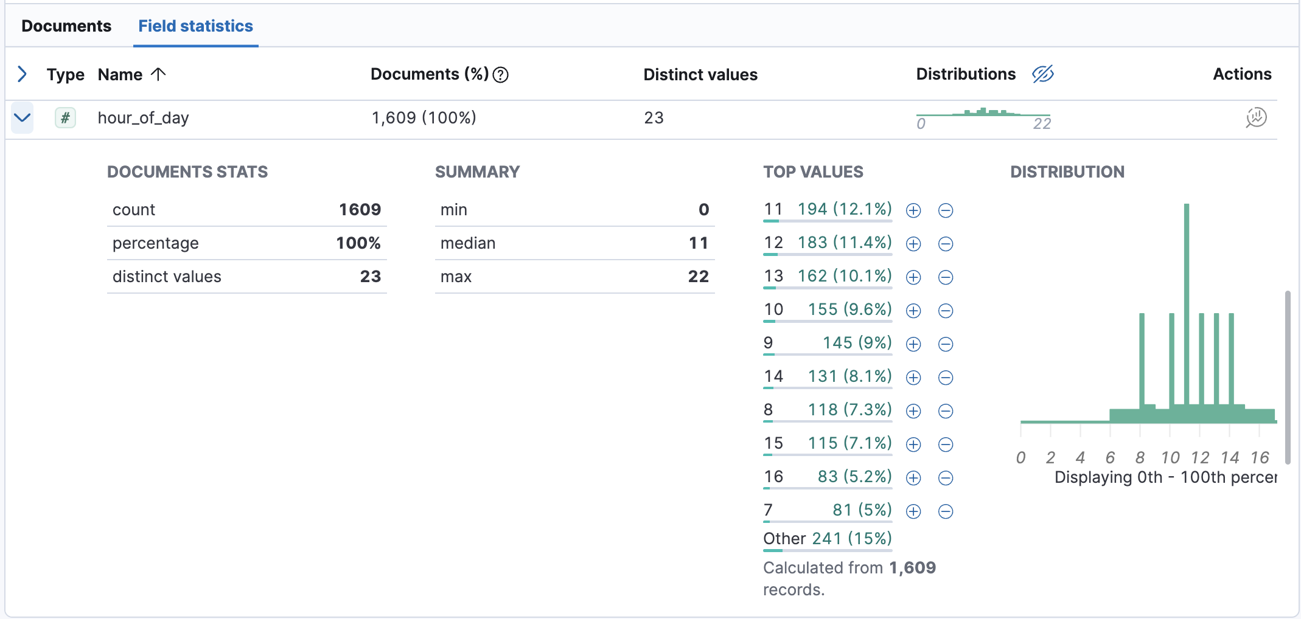1301x619 pixels.
Task: Switch to the Documents tab
Action: pyautogui.click(x=66, y=26)
